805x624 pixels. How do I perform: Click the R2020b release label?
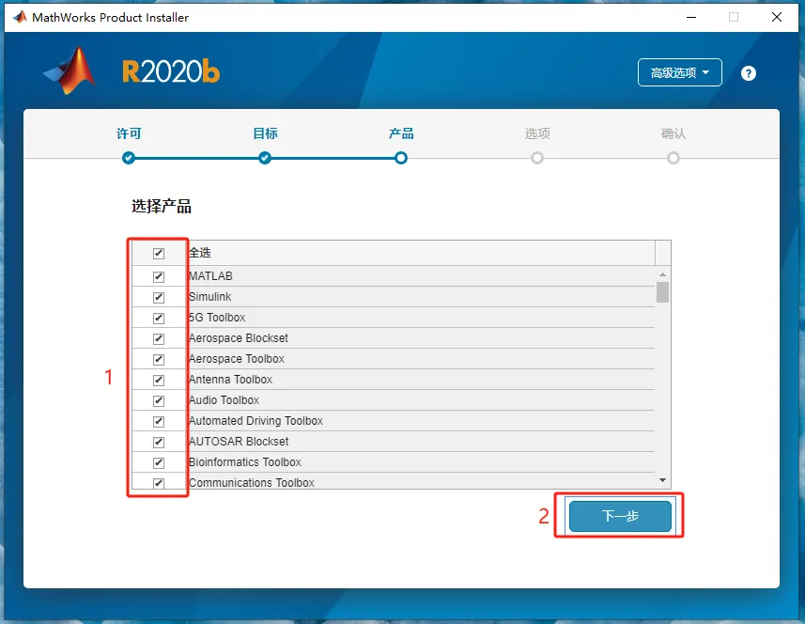coord(171,71)
